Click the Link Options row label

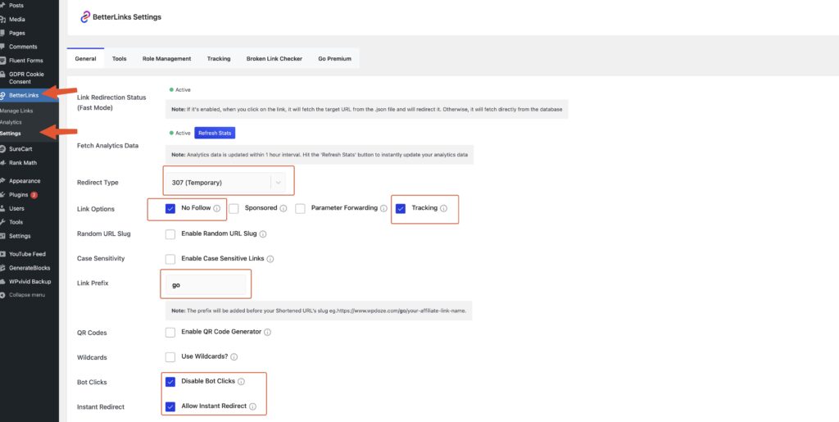tap(96, 209)
